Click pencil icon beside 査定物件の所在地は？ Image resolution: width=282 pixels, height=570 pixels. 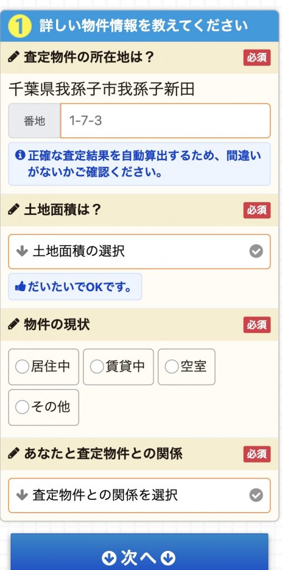(x=14, y=57)
